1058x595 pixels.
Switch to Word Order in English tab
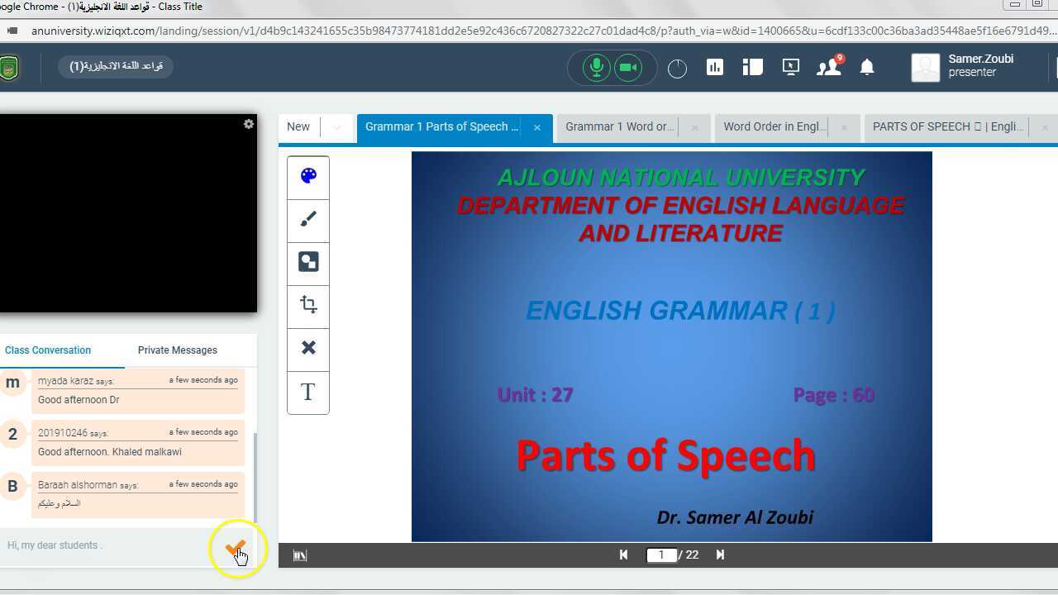[774, 127]
